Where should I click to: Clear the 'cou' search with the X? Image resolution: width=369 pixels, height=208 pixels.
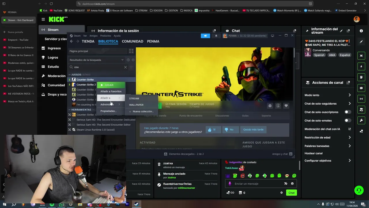(x=125, y=67)
